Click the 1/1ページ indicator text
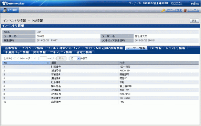The image size is (201, 126). [25, 58]
